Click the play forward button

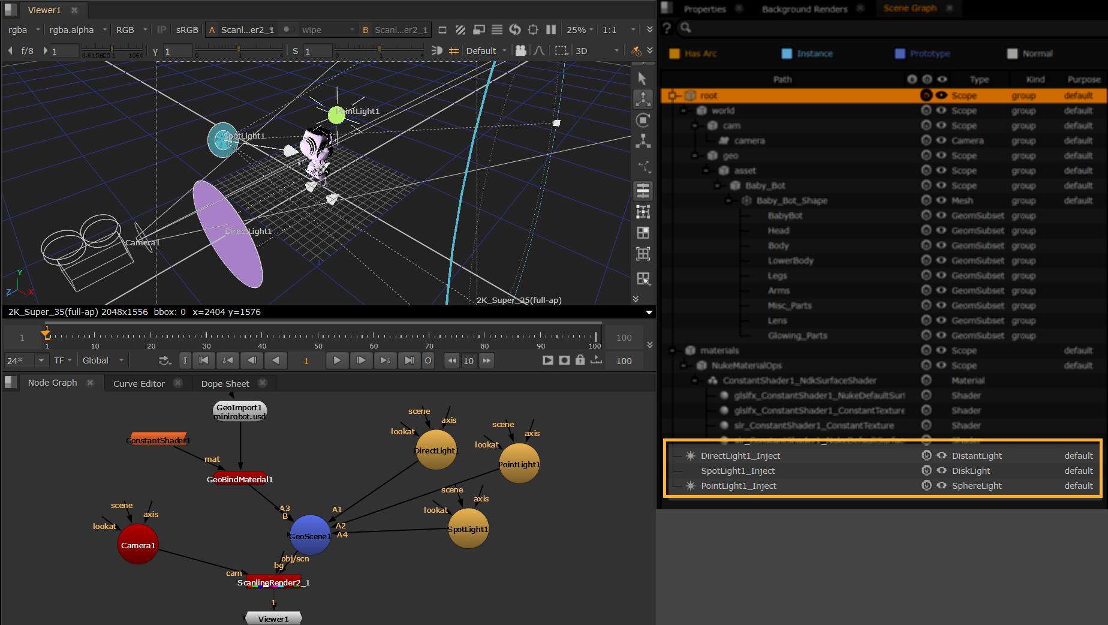[337, 360]
